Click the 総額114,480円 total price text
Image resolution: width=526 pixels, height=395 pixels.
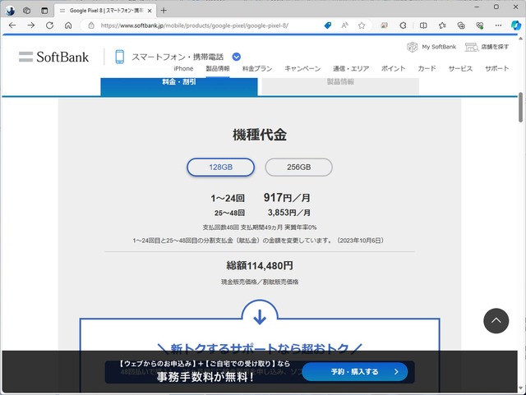coord(260,265)
